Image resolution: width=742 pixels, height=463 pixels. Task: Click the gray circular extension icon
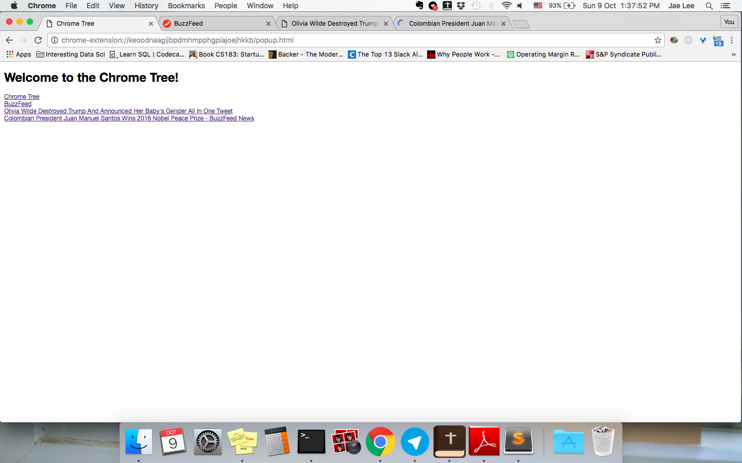[688, 40]
